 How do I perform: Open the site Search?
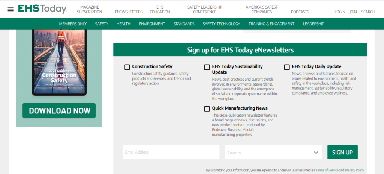coord(368,12)
